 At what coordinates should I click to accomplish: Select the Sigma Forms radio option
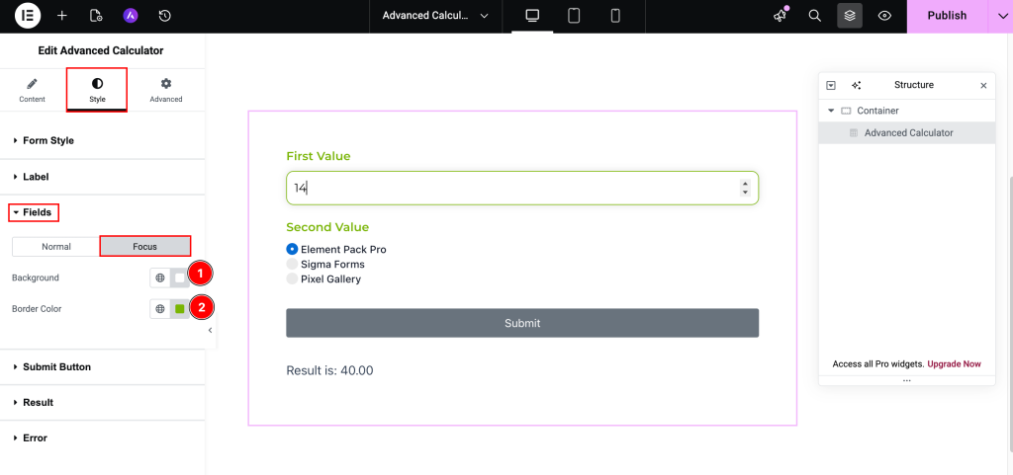[292, 265]
